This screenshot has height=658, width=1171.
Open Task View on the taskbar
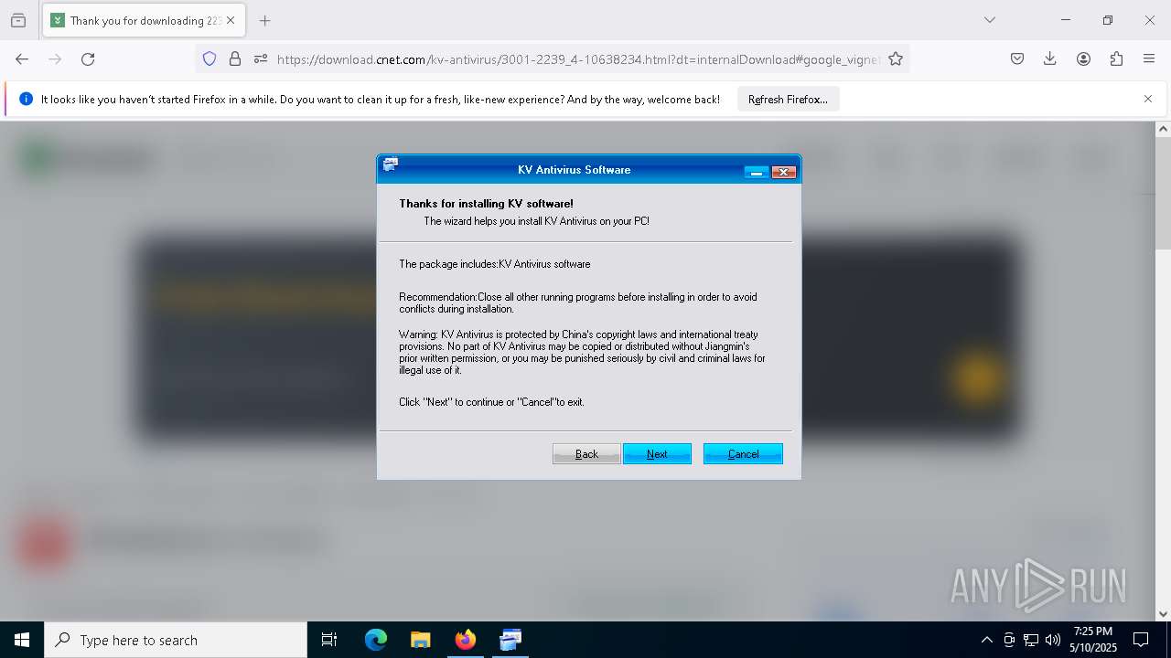(x=329, y=640)
